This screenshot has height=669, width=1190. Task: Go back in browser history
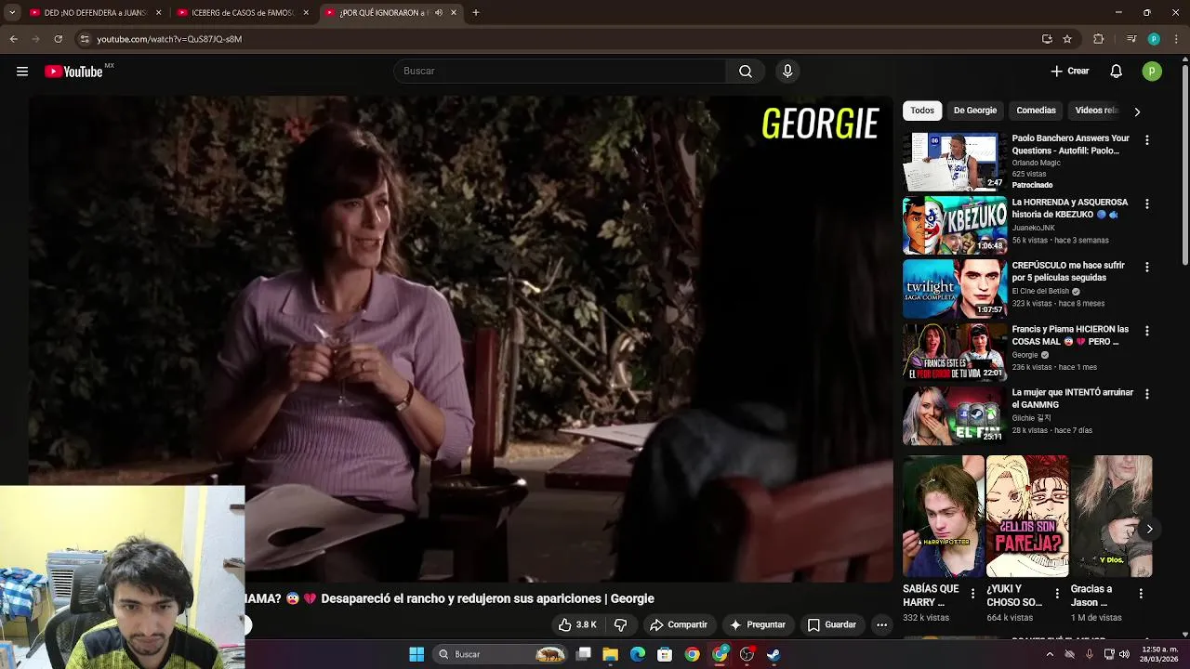[13, 39]
